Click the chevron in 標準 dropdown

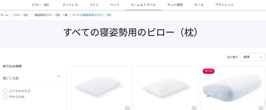pyautogui.click(x=261, y=57)
